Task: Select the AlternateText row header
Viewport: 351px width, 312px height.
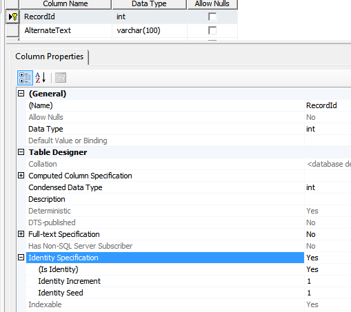Action: (x=12, y=30)
